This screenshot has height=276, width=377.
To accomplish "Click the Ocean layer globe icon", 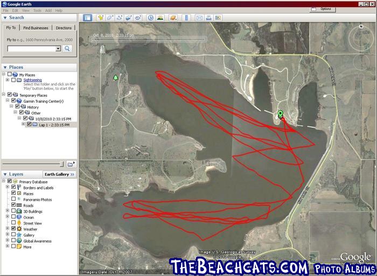I will point(19,217).
